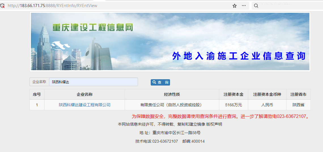This screenshot has height=152, width=323.
Task: Bookmark this page with the star icon
Action: [234, 6]
